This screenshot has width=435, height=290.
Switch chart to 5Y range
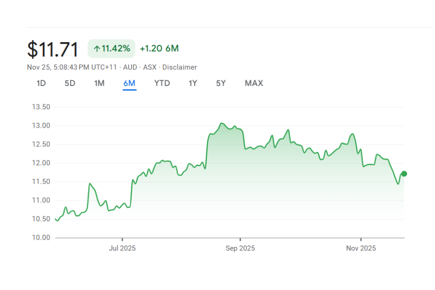click(221, 83)
